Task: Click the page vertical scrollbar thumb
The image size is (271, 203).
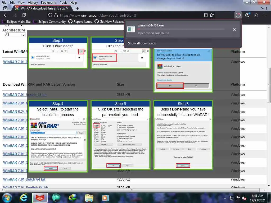Action: [x=269, y=85]
